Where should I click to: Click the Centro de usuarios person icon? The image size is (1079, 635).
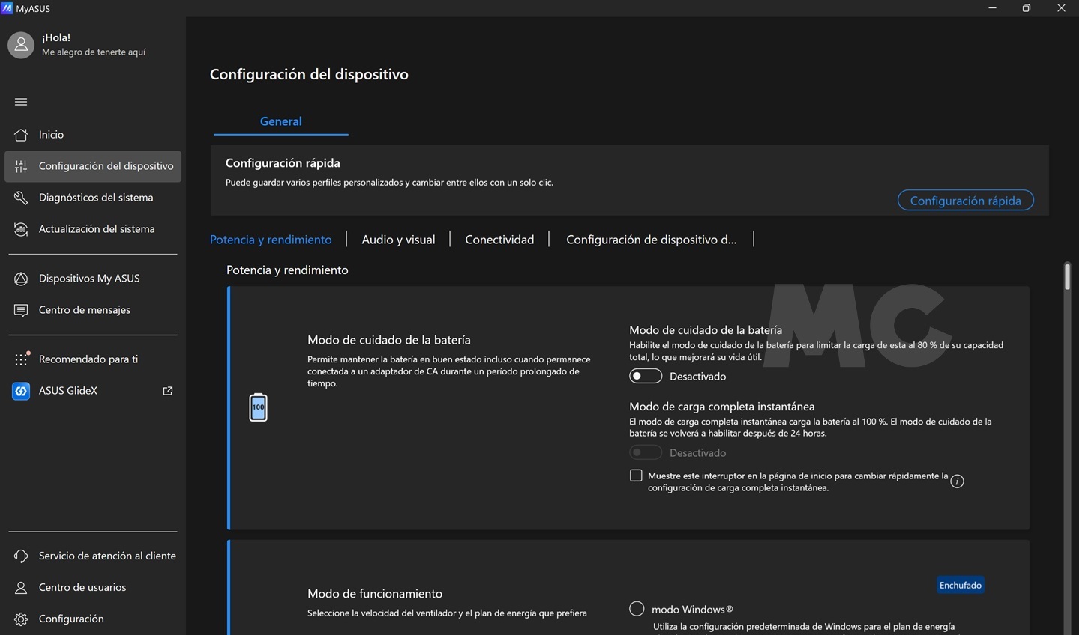pyautogui.click(x=21, y=587)
